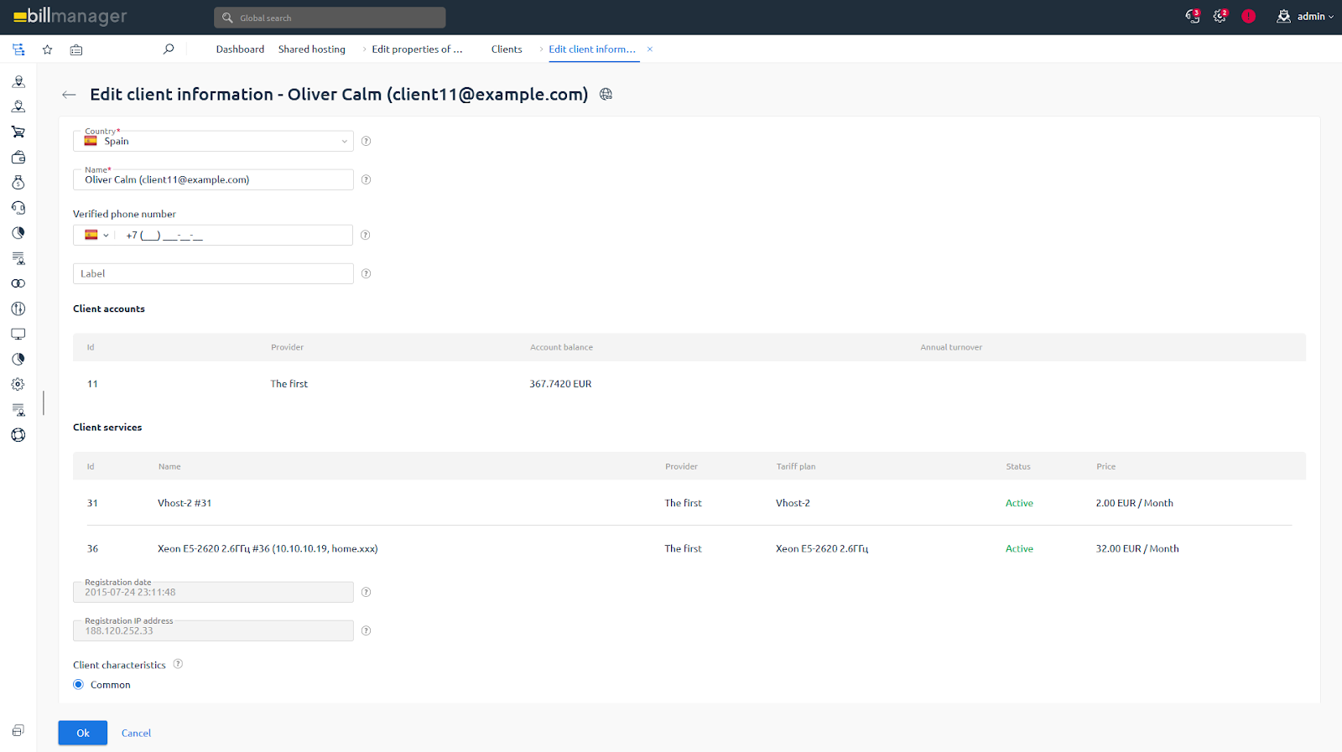Close the Edit client information tab
The width and height of the screenshot is (1342, 752).
pos(649,49)
